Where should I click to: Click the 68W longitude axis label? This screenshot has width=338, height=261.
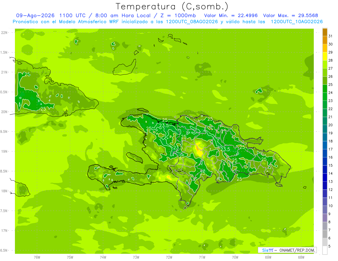coord(301,257)
